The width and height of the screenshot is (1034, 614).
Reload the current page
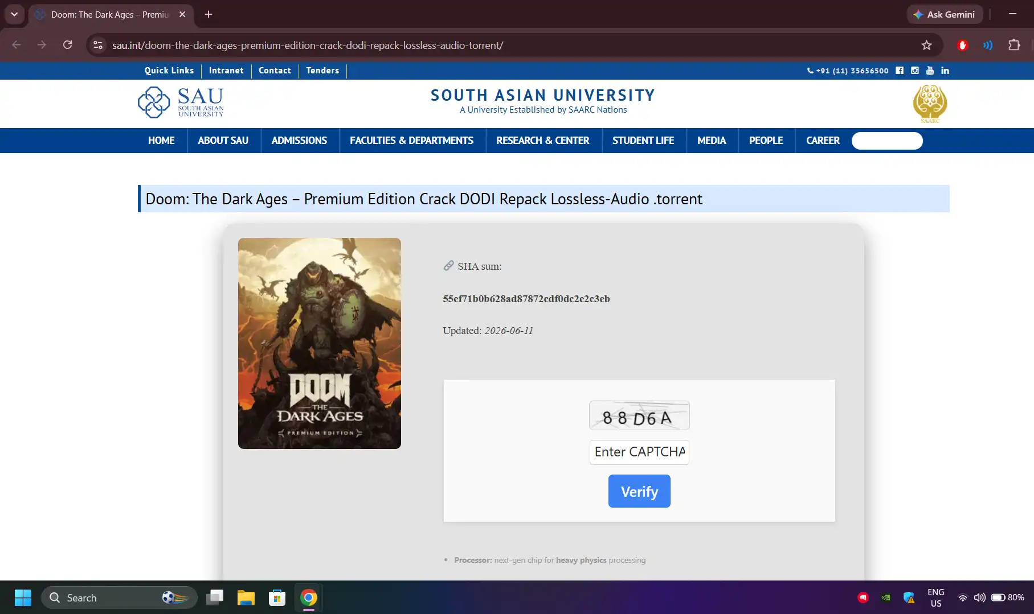pos(67,45)
